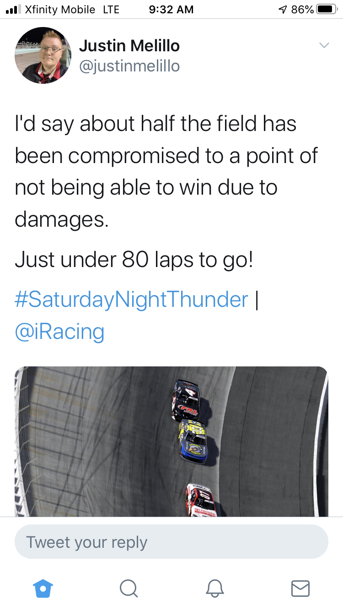Viewport: 343px width, 611px height.
Task: Open Justin Melillo's profile photo
Action: [x=43, y=55]
